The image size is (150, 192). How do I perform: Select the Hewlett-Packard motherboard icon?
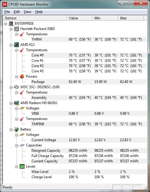pyautogui.click(x=17, y=29)
